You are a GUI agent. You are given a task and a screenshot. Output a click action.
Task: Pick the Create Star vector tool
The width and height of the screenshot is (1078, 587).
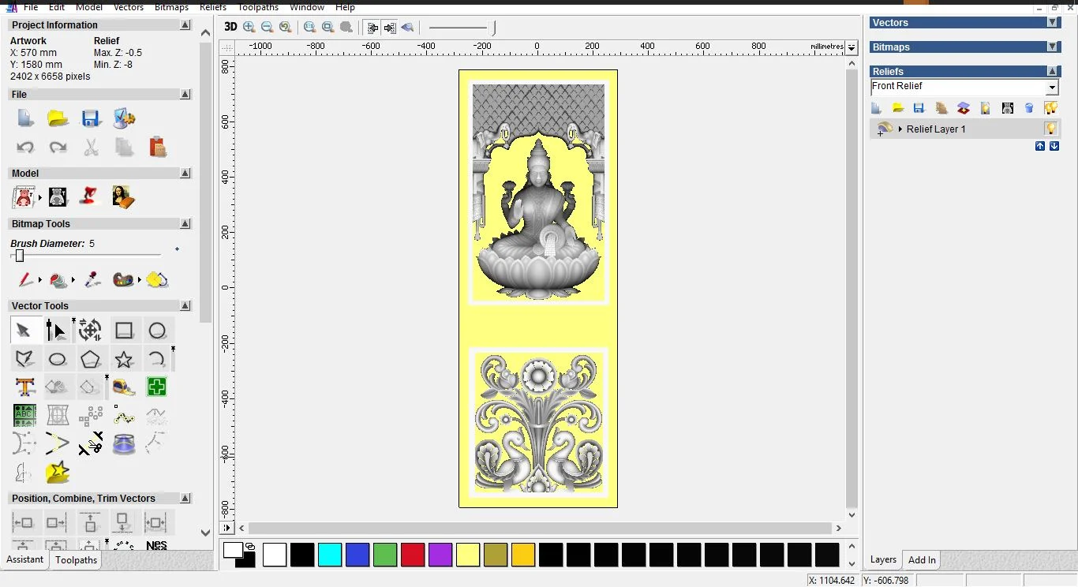(124, 360)
